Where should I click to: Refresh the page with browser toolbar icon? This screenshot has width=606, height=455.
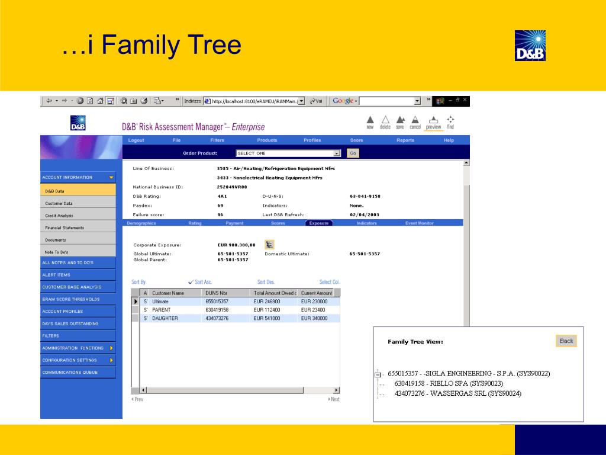[x=90, y=101]
